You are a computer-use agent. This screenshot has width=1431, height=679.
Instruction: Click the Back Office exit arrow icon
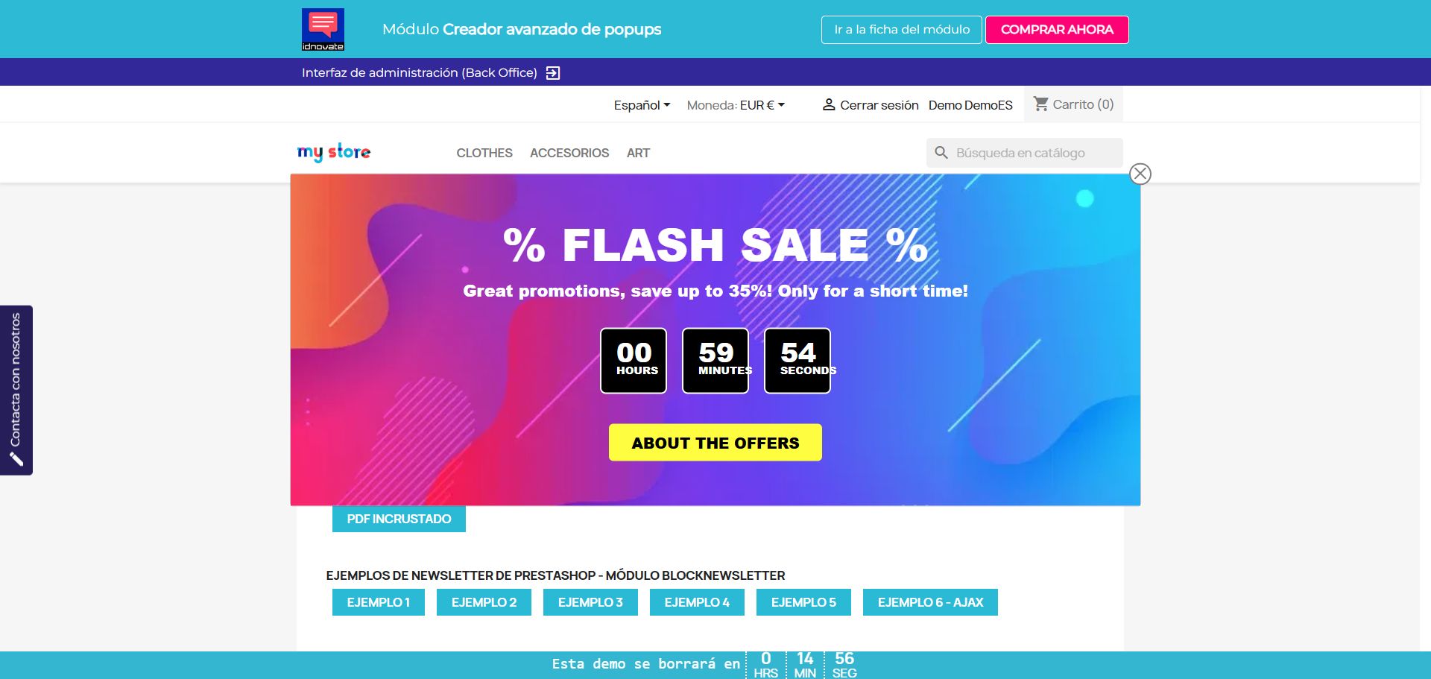[x=553, y=73]
